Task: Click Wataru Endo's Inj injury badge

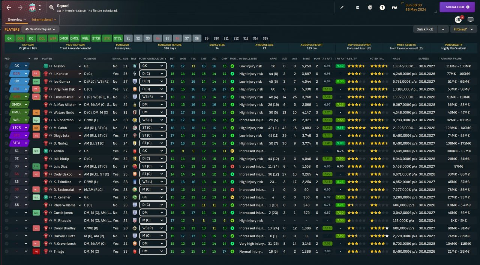Action: click(36, 112)
